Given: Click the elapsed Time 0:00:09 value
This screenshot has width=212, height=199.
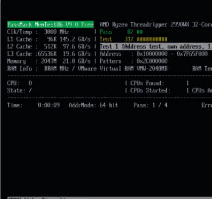Looking at the screenshot, I should click(49, 105).
